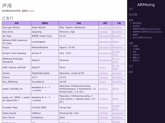Download Cherry from MediaFire

coord(117,77)
